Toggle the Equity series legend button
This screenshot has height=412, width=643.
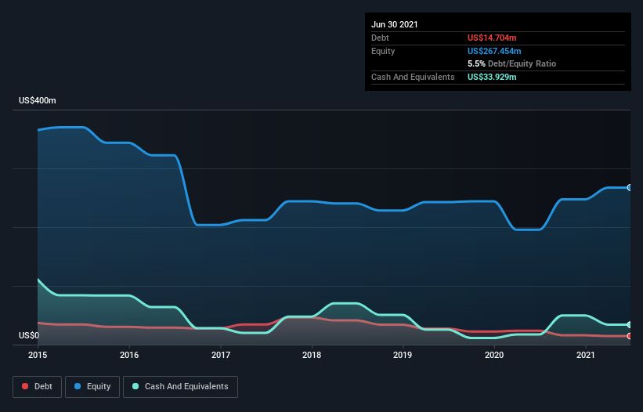point(92,387)
